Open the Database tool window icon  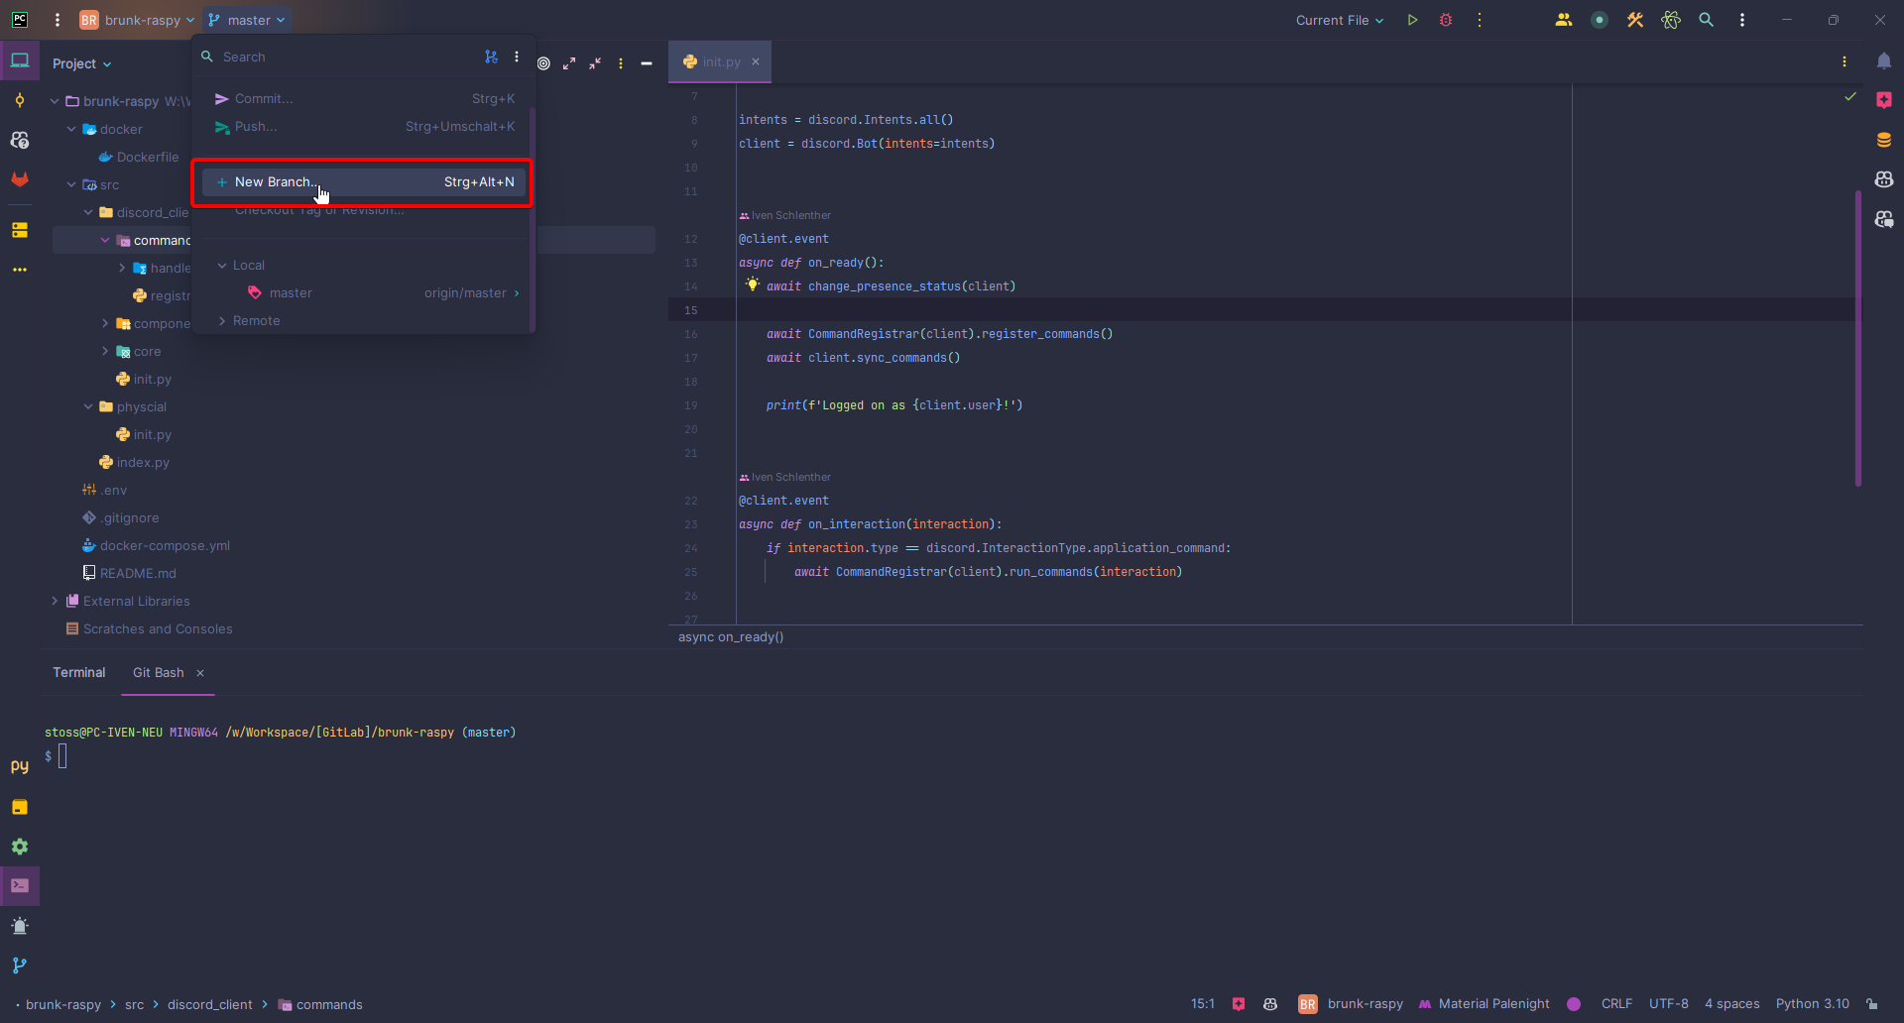click(1883, 140)
